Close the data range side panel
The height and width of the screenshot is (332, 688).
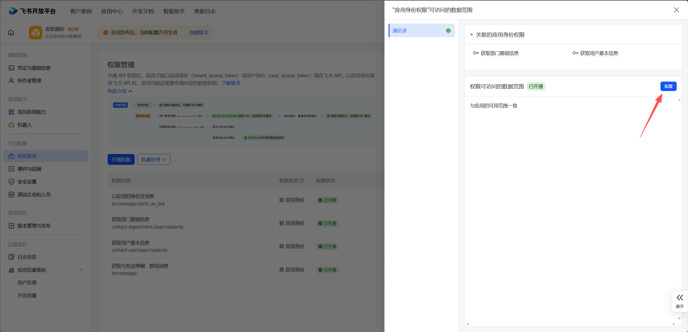click(x=676, y=10)
